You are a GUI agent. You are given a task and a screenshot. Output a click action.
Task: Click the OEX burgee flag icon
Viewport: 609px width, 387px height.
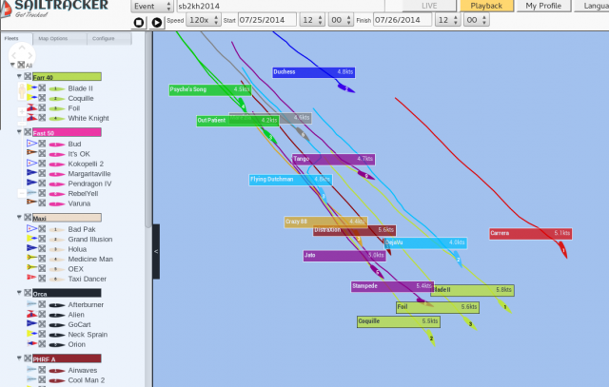[31, 268]
